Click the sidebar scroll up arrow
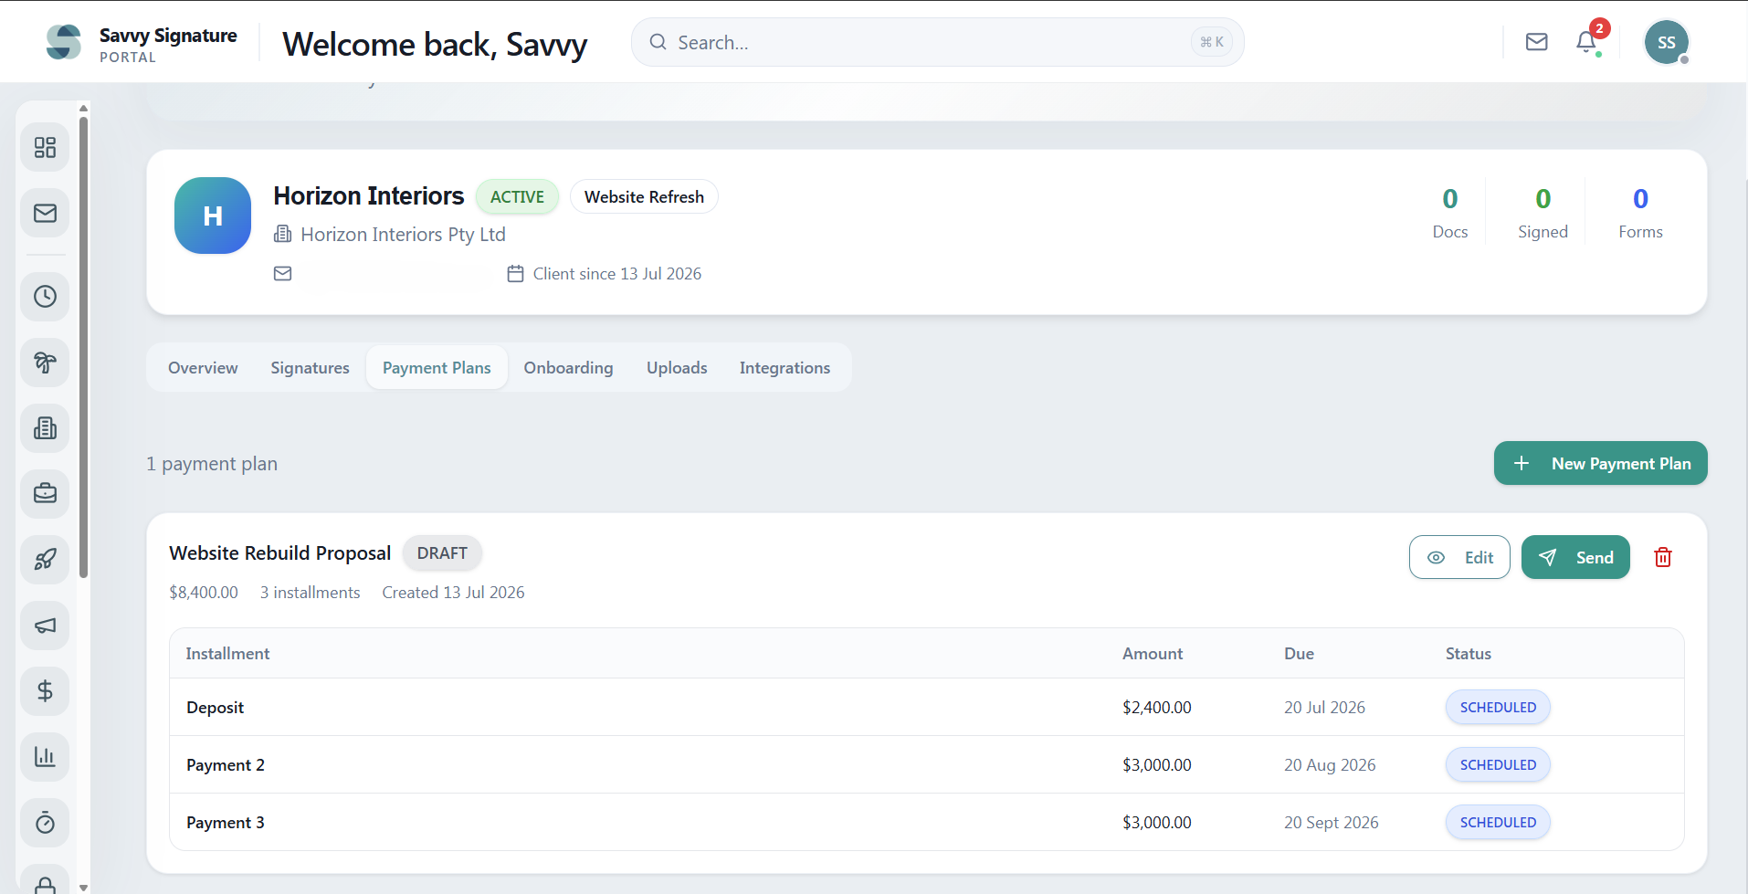This screenshot has width=1748, height=894. point(84,108)
